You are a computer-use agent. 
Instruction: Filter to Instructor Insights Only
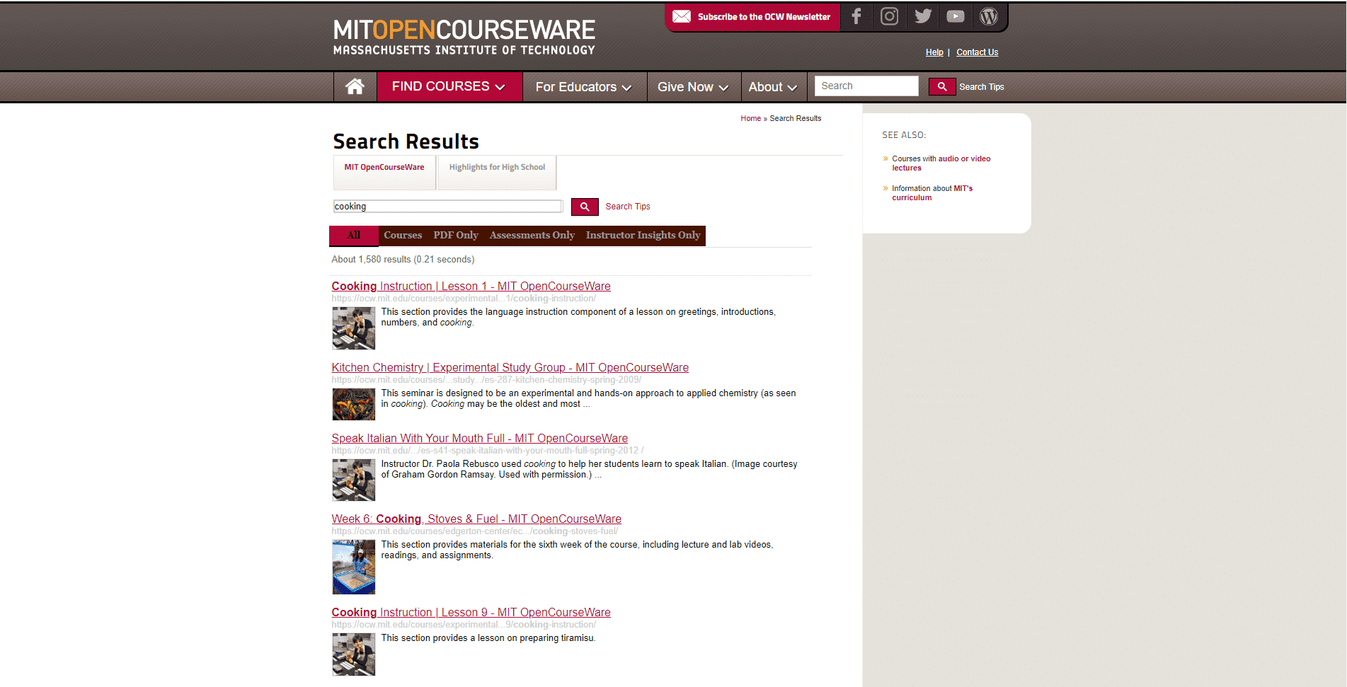pos(643,236)
